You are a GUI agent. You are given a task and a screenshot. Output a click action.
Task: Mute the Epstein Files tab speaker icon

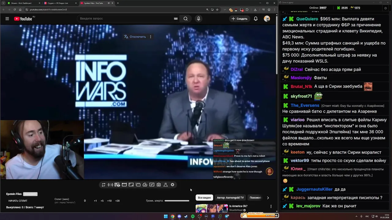108,3
